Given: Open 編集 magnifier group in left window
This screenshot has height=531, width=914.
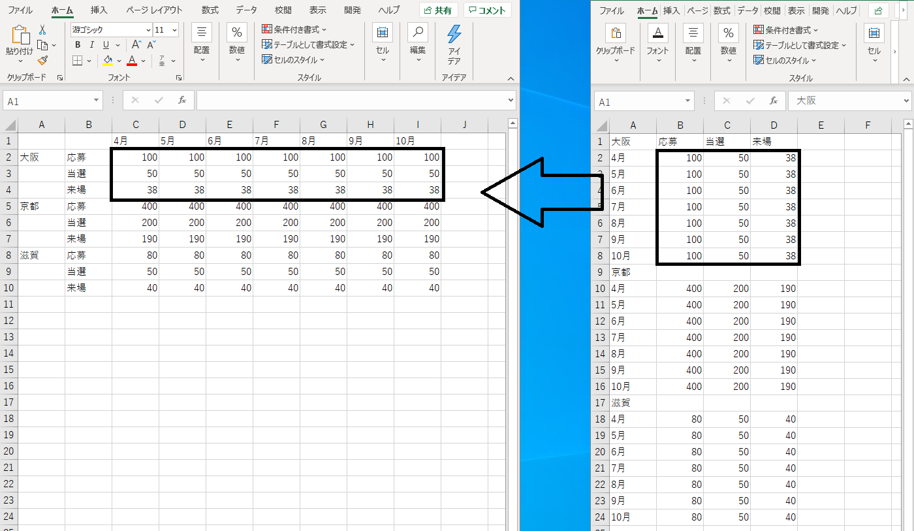Looking at the screenshot, I should [x=418, y=43].
